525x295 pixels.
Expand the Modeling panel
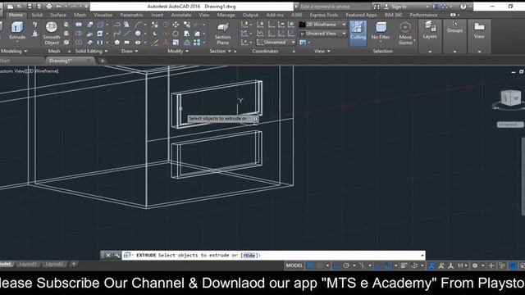pyautogui.click(x=14, y=51)
